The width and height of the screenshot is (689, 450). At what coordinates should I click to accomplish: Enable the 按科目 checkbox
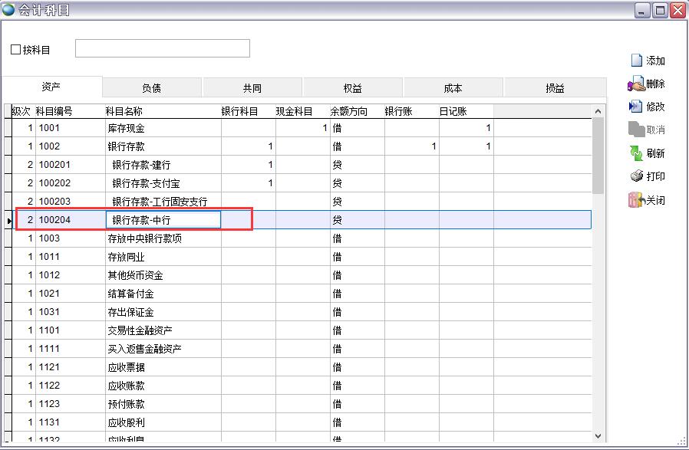tap(16, 50)
